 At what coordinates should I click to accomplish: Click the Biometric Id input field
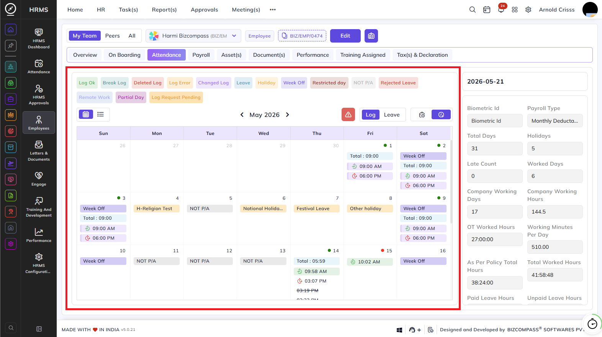tap(495, 121)
